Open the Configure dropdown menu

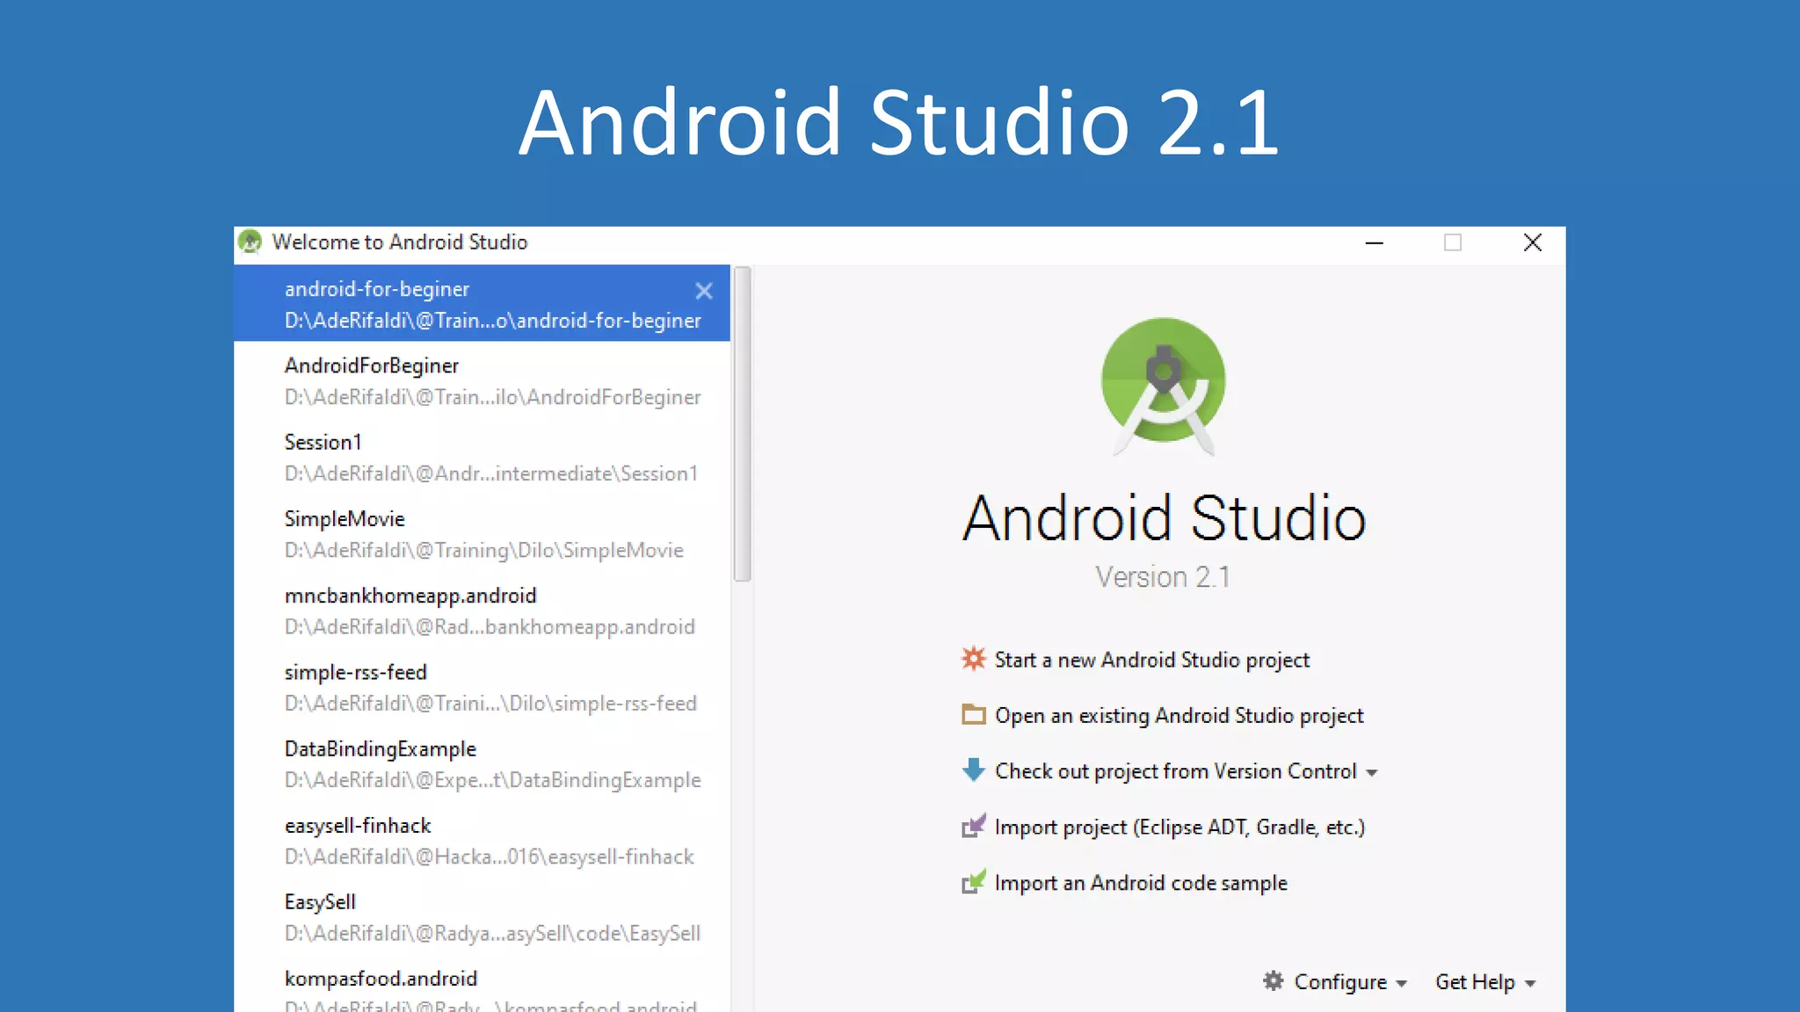pyautogui.click(x=1335, y=981)
